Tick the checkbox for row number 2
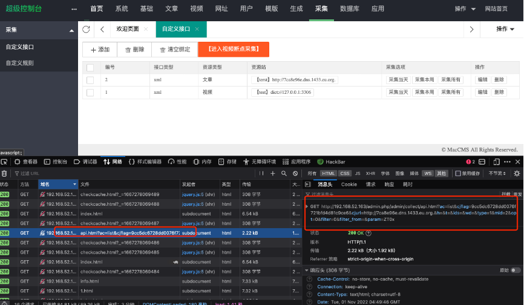The height and width of the screenshot is (305, 524). click(90, 80)
